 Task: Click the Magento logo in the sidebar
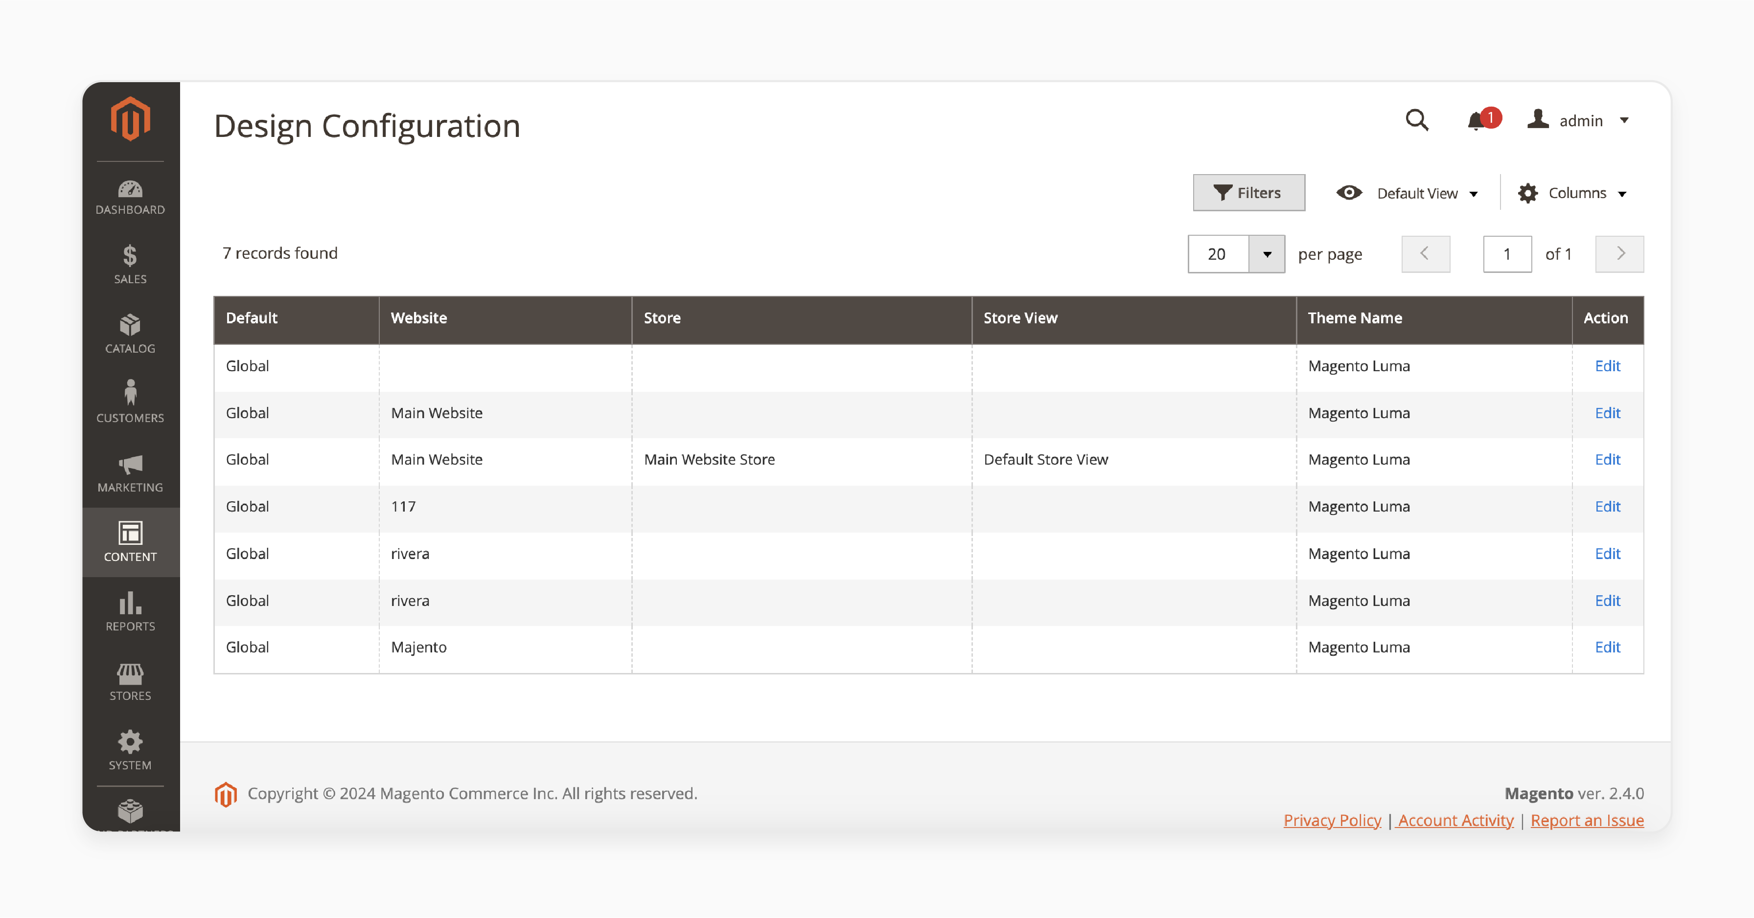(x=130, y=119)
